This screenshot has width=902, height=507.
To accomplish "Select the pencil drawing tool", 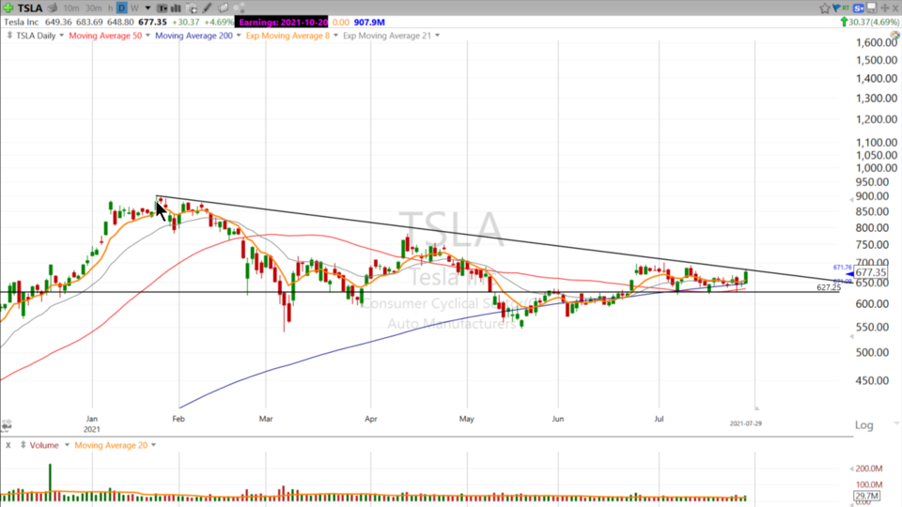I will 207,8.
